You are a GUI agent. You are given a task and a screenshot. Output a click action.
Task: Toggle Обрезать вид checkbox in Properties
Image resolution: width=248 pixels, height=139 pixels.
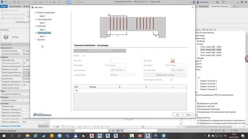point(24,107)
